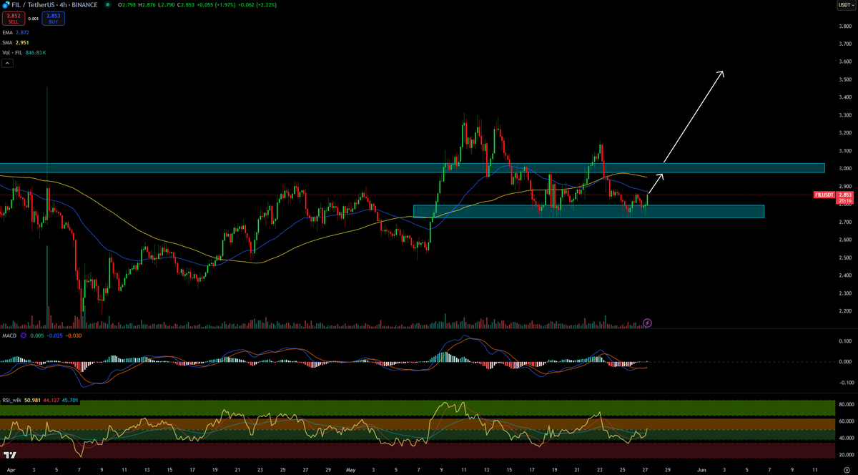Click the 3.800 price scale label

(844, 26)
